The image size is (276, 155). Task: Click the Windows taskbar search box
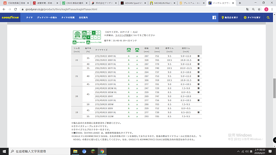39,151
